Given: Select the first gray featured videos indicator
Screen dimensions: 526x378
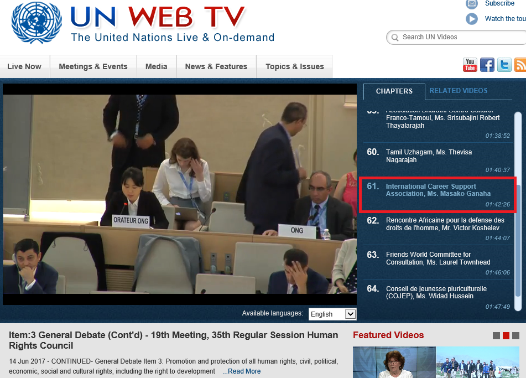Looking at the screenshot, I should [x=496, y=335].
